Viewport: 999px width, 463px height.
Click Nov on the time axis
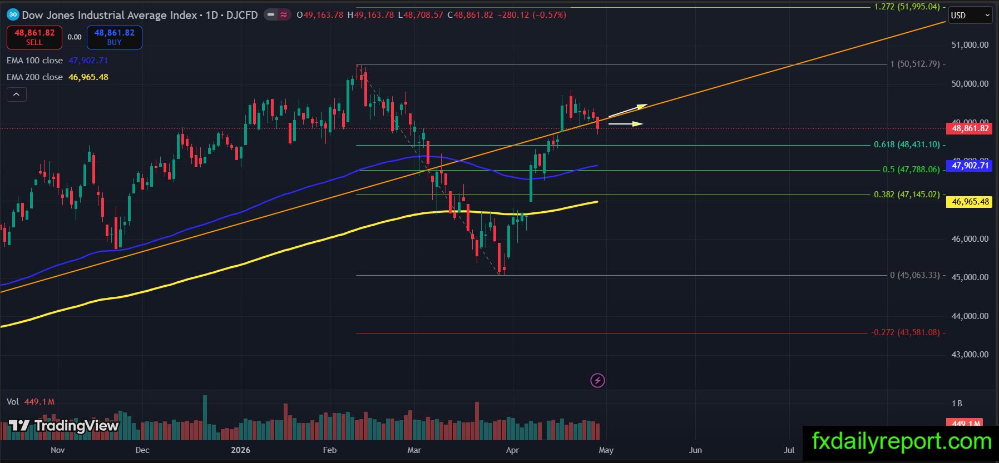[x=58, y=450]
